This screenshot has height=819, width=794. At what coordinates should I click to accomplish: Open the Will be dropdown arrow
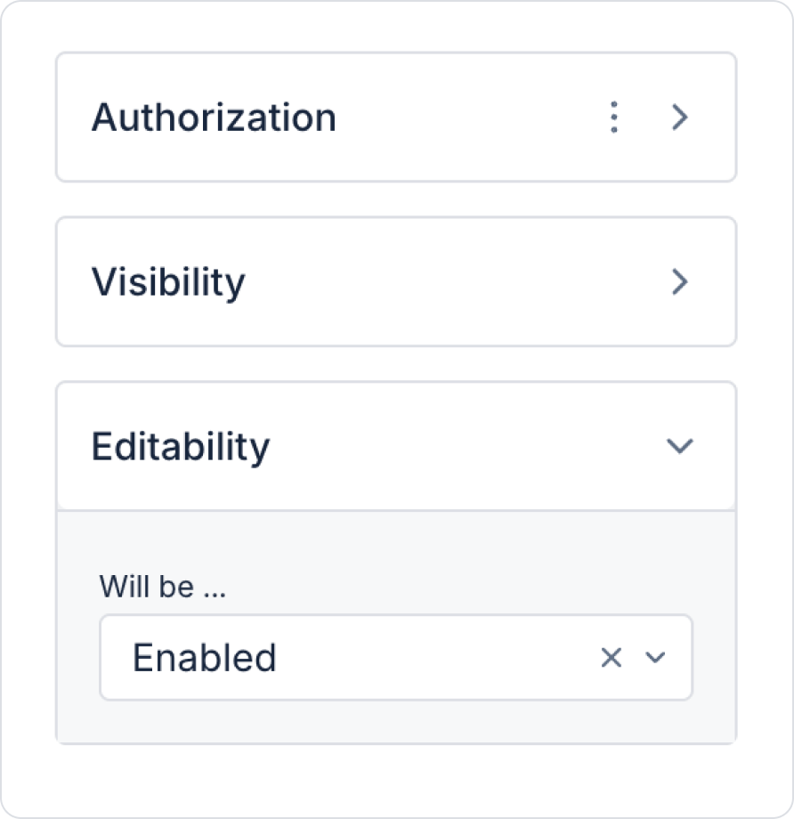tap(656, 658)
